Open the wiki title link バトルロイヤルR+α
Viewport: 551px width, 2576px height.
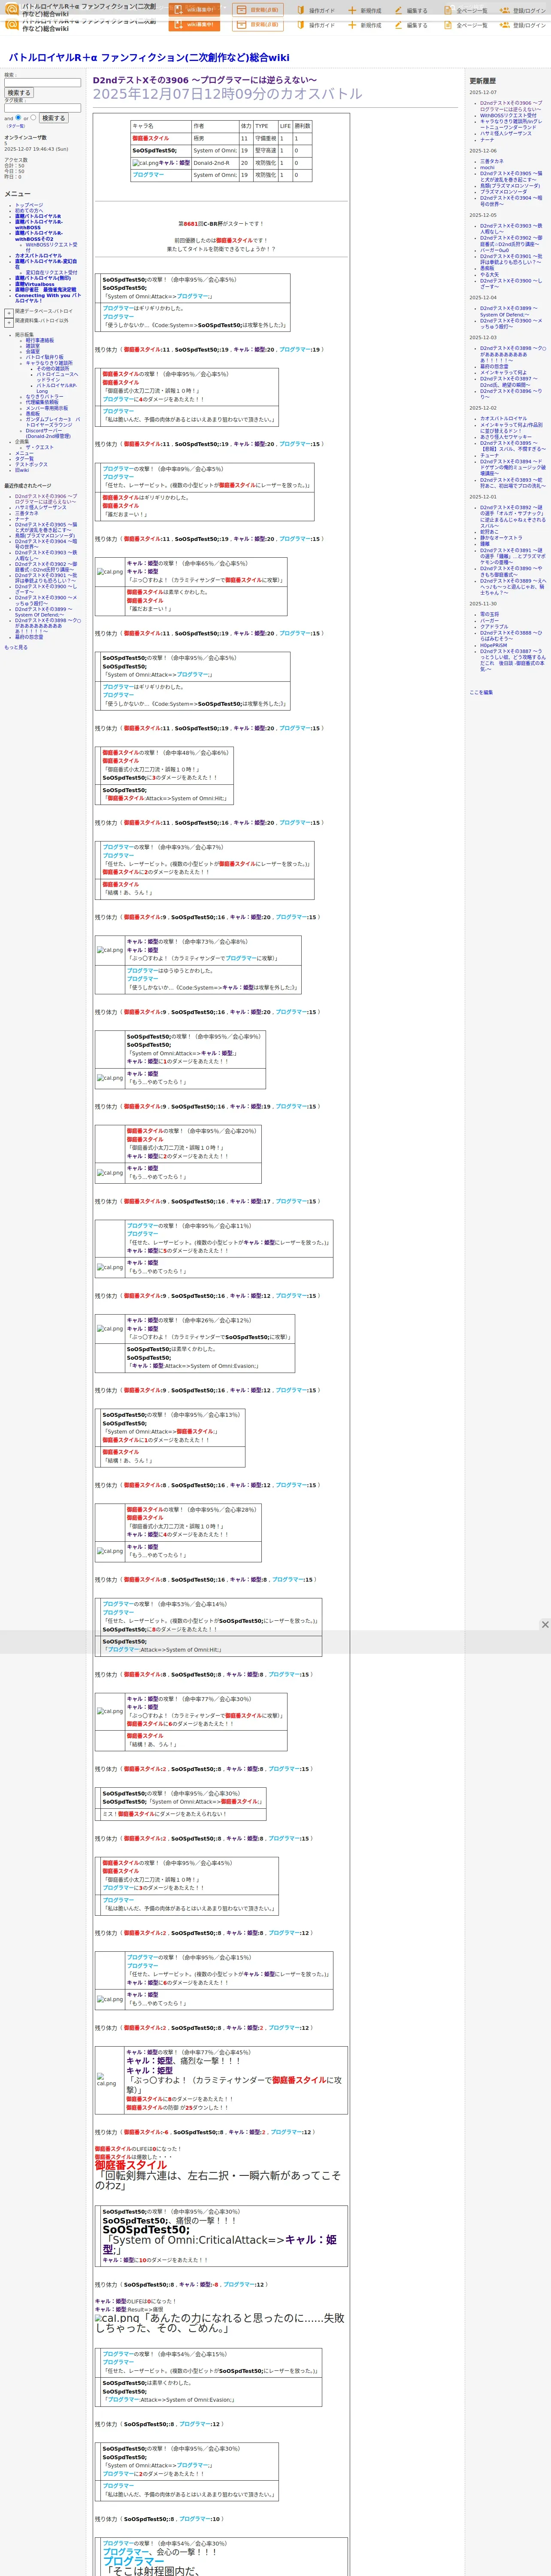pos(149,58)
